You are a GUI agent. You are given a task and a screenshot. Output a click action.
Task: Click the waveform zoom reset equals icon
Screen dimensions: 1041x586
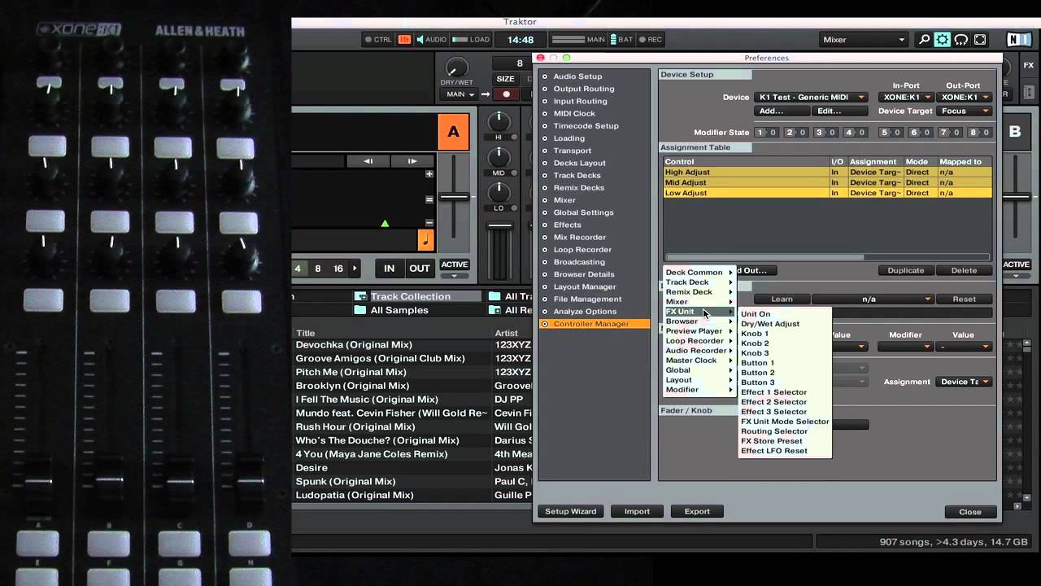click(x=429, y=199)
